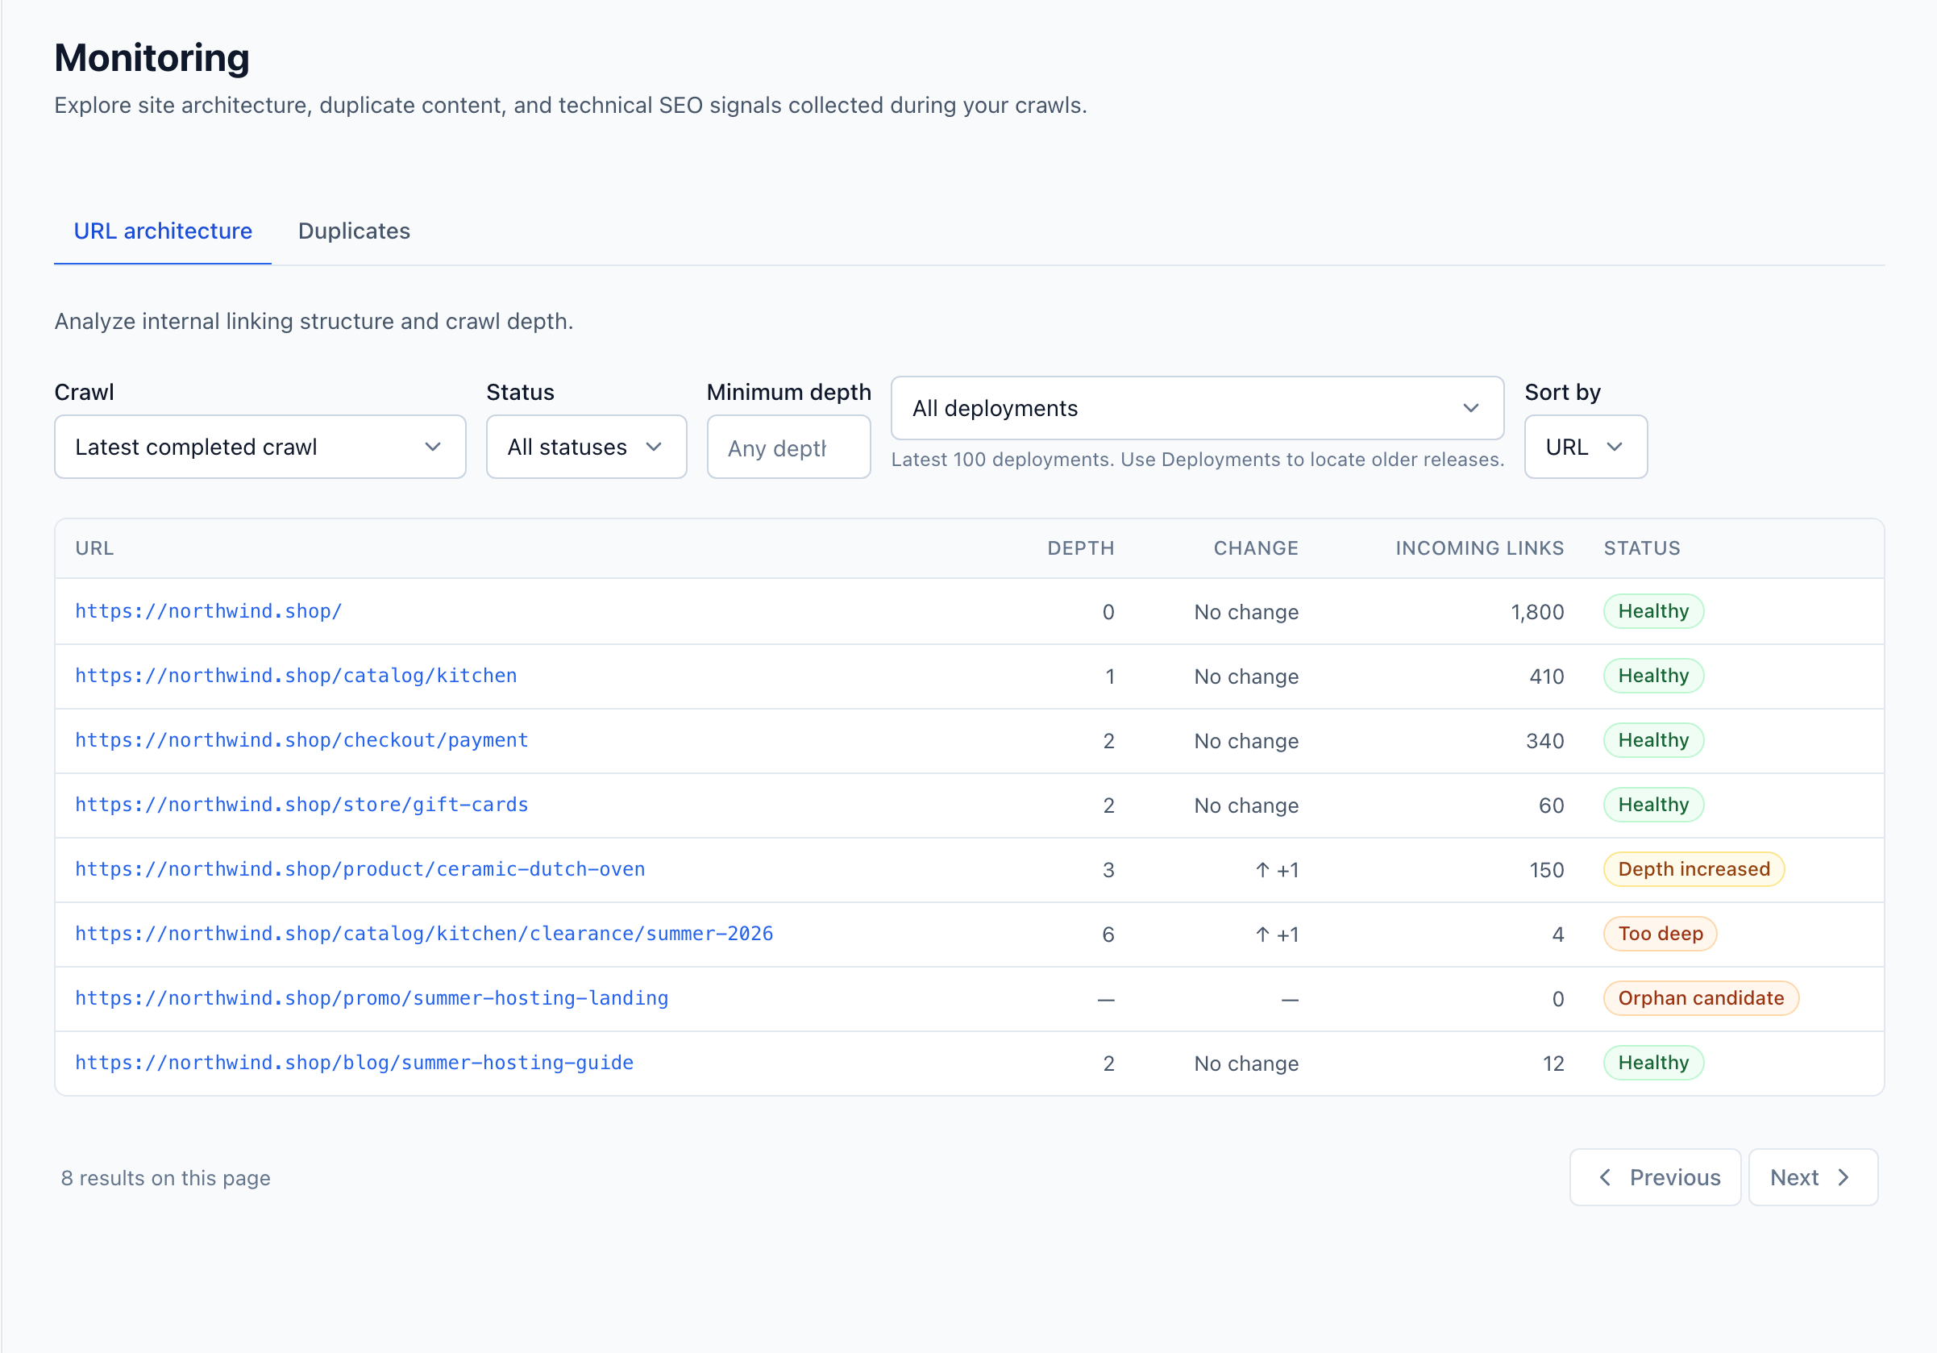Image resolution: width=1937 pixels, height=1353 pixels.
Task: Open the Duplicates tab
Action: tap(354, 231)
